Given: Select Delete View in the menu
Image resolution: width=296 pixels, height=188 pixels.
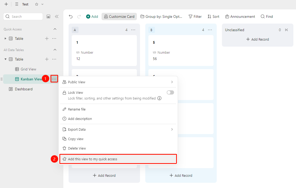Looking at the screenshot, I should tap(118, 148).
